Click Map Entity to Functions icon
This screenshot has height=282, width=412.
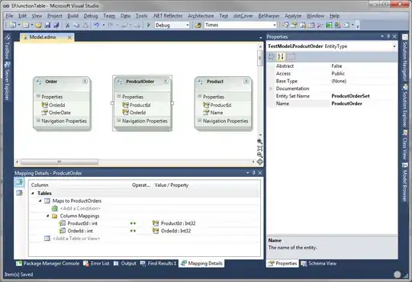tap(19, 194)
